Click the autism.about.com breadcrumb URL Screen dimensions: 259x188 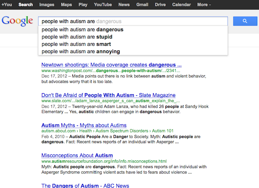107,131
